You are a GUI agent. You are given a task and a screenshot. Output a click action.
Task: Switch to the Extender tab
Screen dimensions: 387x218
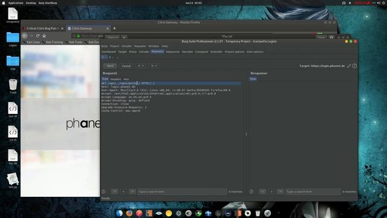click(x=216, y=51)
